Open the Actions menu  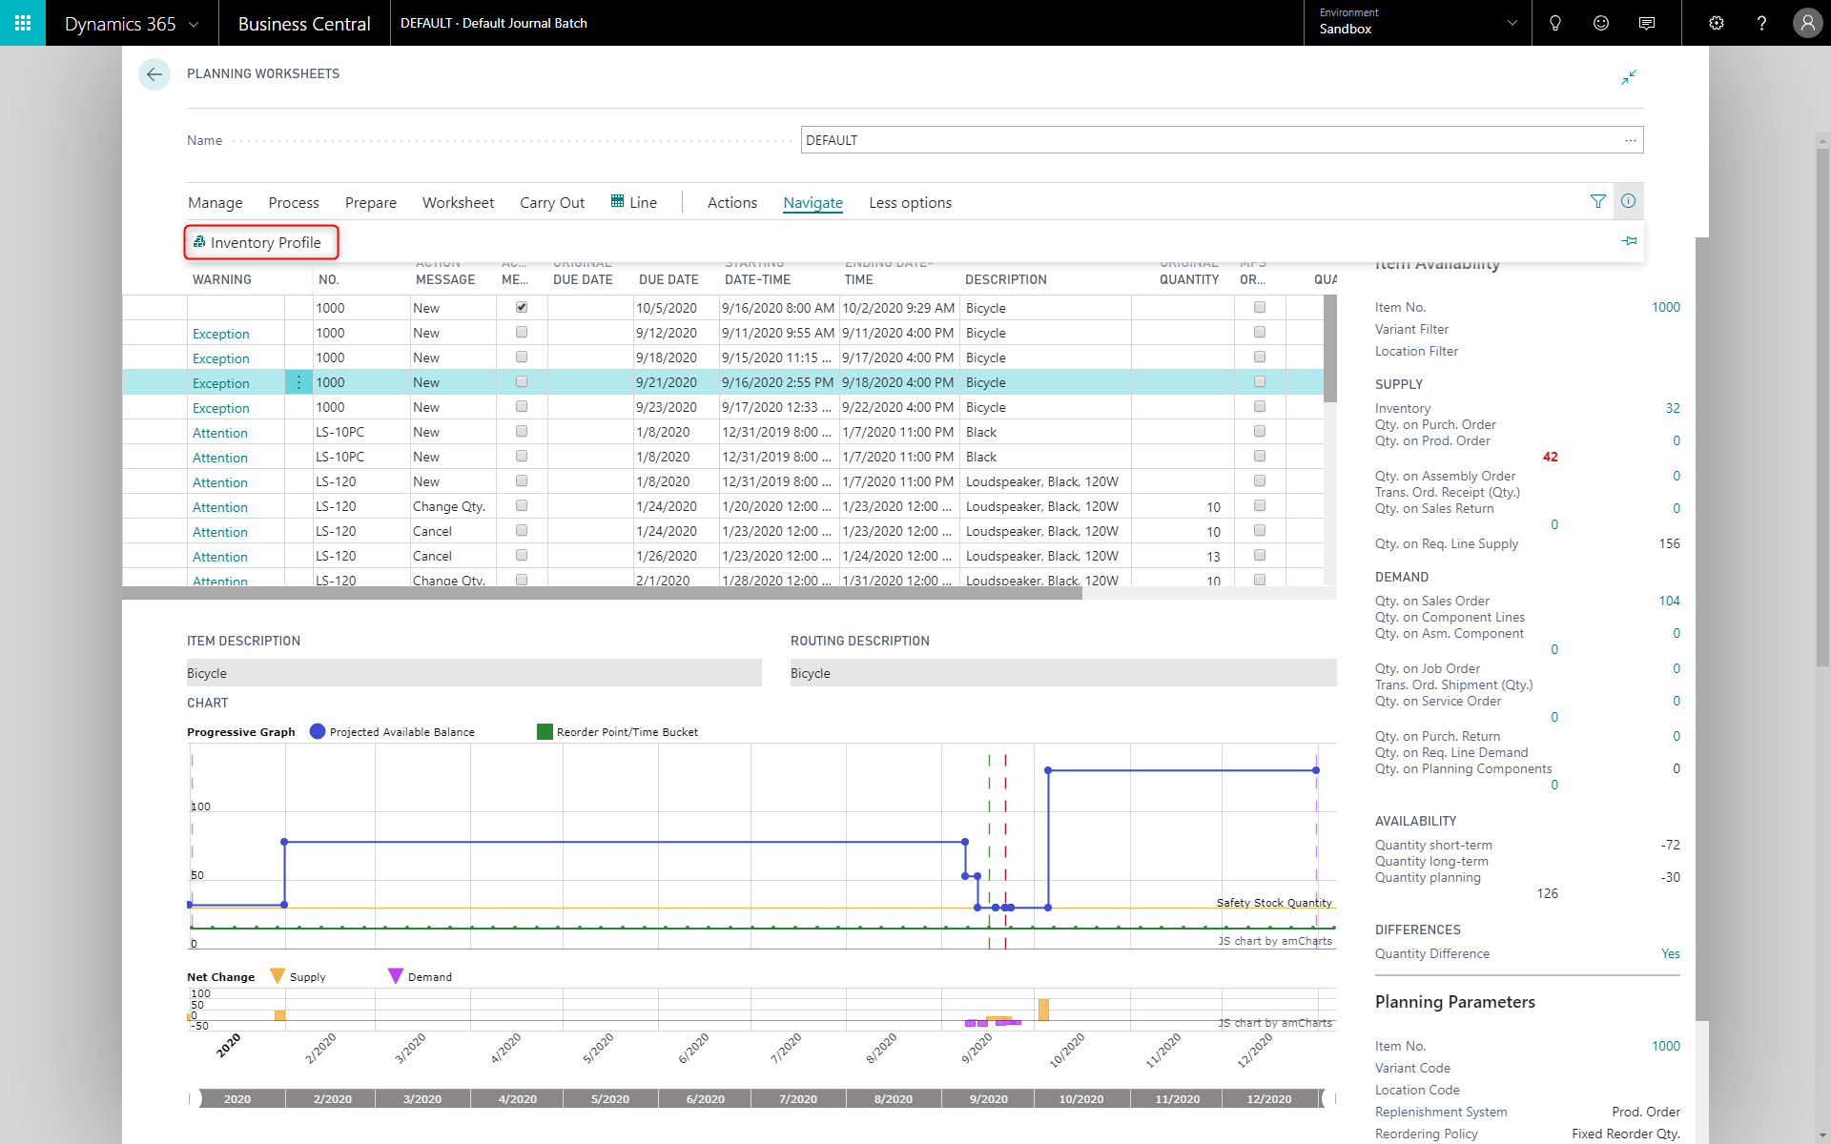click(731, 202)
